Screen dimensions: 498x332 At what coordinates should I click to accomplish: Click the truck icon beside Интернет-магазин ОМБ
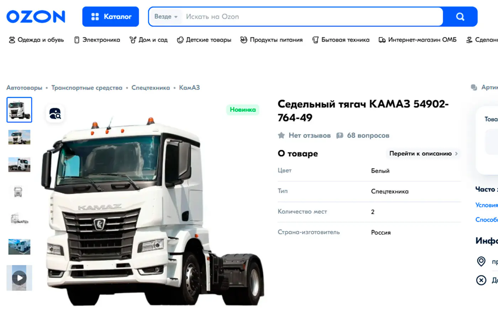point(382,40)
